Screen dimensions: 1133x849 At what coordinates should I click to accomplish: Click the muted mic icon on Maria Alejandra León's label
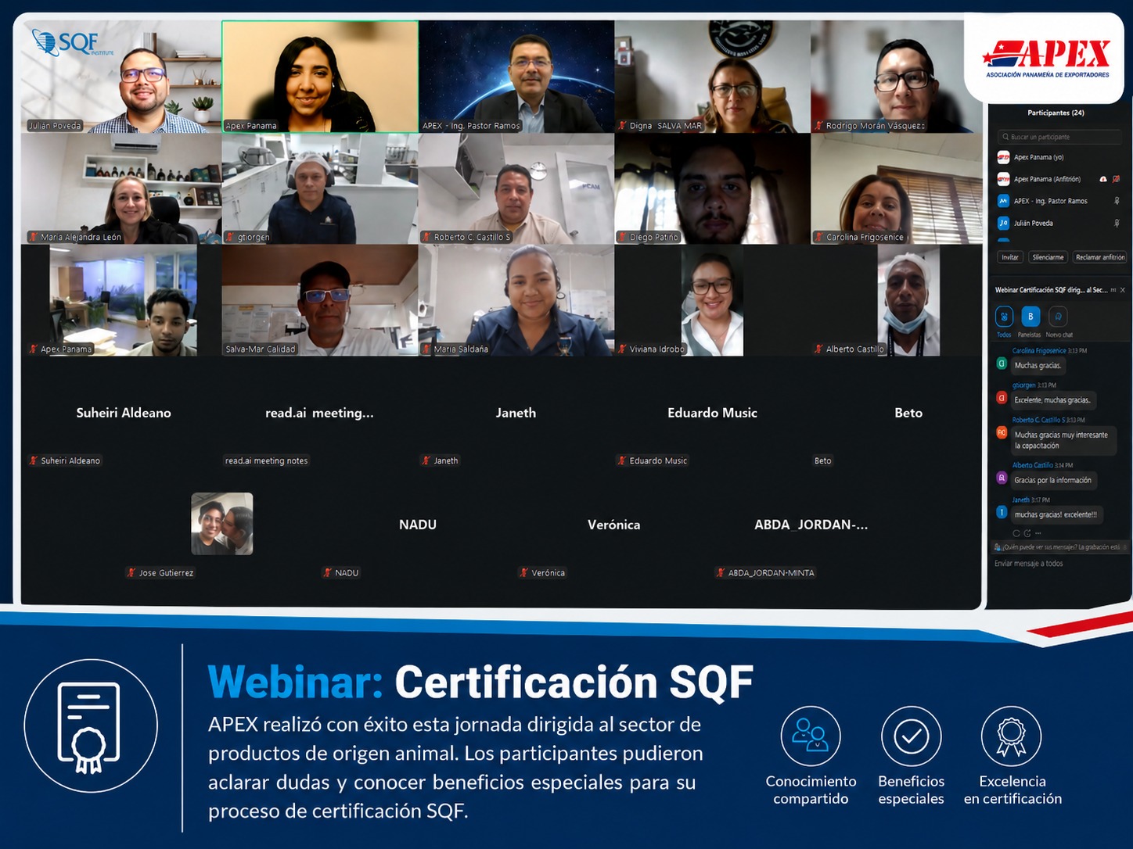tap(34, 237)
